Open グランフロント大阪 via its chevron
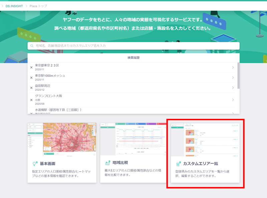Image resolution: width=267 pixels, height=198 pixels. click(x=233, y=100)
